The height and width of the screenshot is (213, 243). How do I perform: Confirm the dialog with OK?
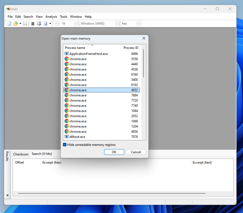pyautogui.click(x=114, y=152)
